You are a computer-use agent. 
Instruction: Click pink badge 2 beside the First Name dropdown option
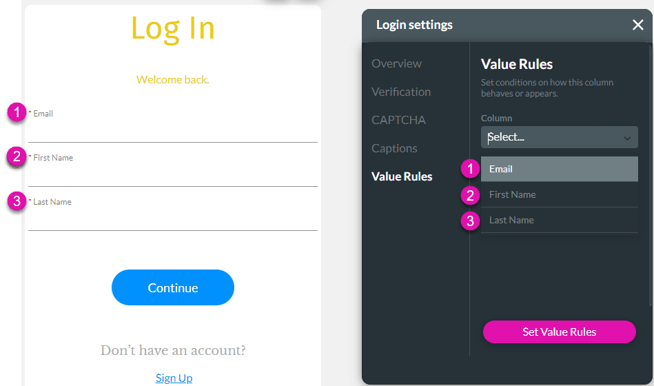point(470,195)
